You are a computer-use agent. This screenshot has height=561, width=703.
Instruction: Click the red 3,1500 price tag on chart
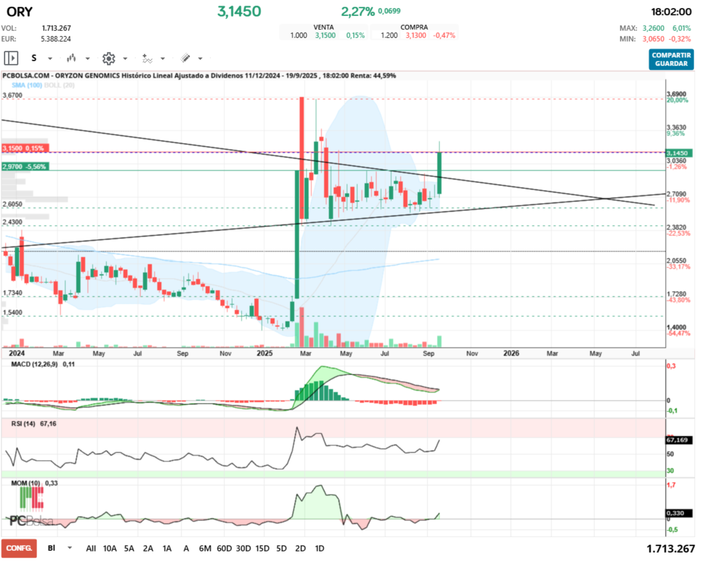pyautogui.click(x=25, y=148)
